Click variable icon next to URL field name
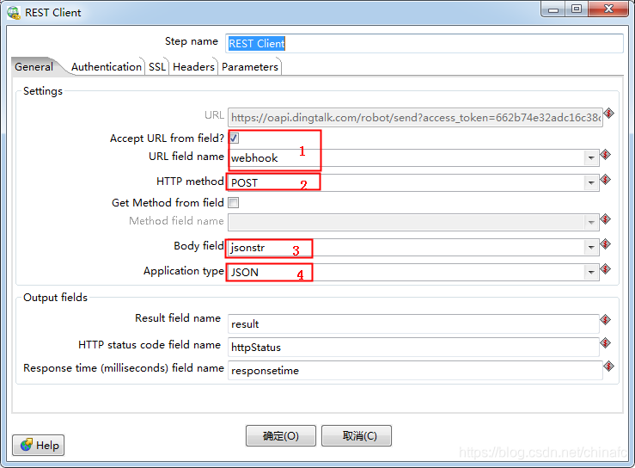Viewport: 635px width, 468px height. pos(605,155)
